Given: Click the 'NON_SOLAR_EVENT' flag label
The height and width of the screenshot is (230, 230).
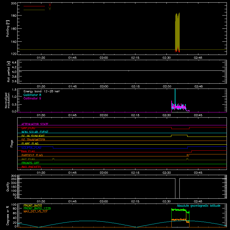Looking at the screenshot, I should (35, 132).
